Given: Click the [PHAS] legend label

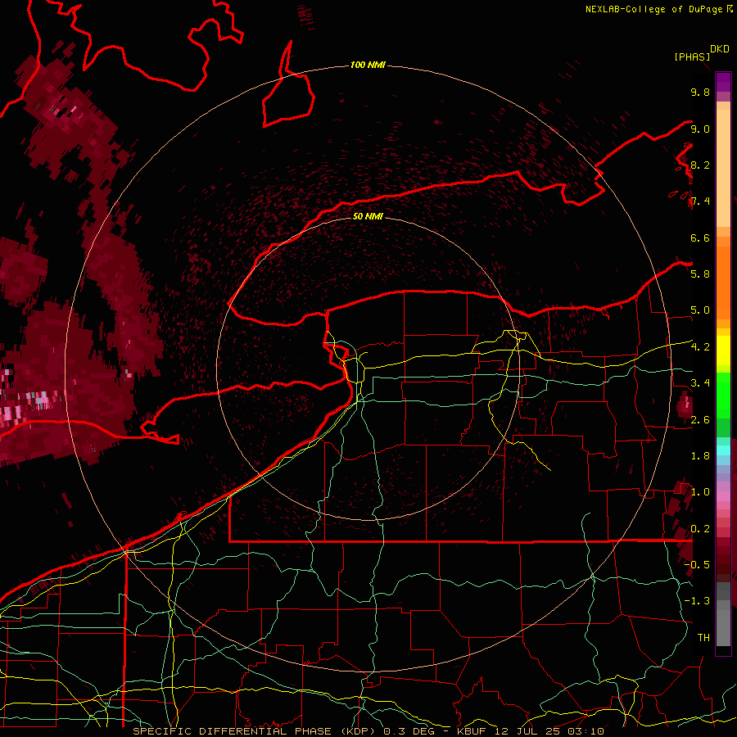Looking at the screenshot, I should pyautogui.click(x=692, y=57).
